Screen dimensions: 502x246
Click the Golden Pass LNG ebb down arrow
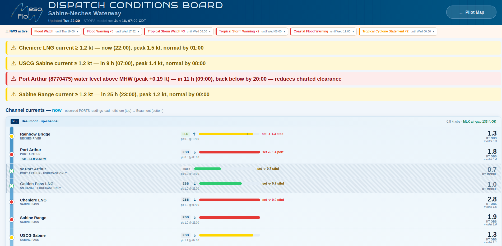pyautogui.click(x=195, y=184)
